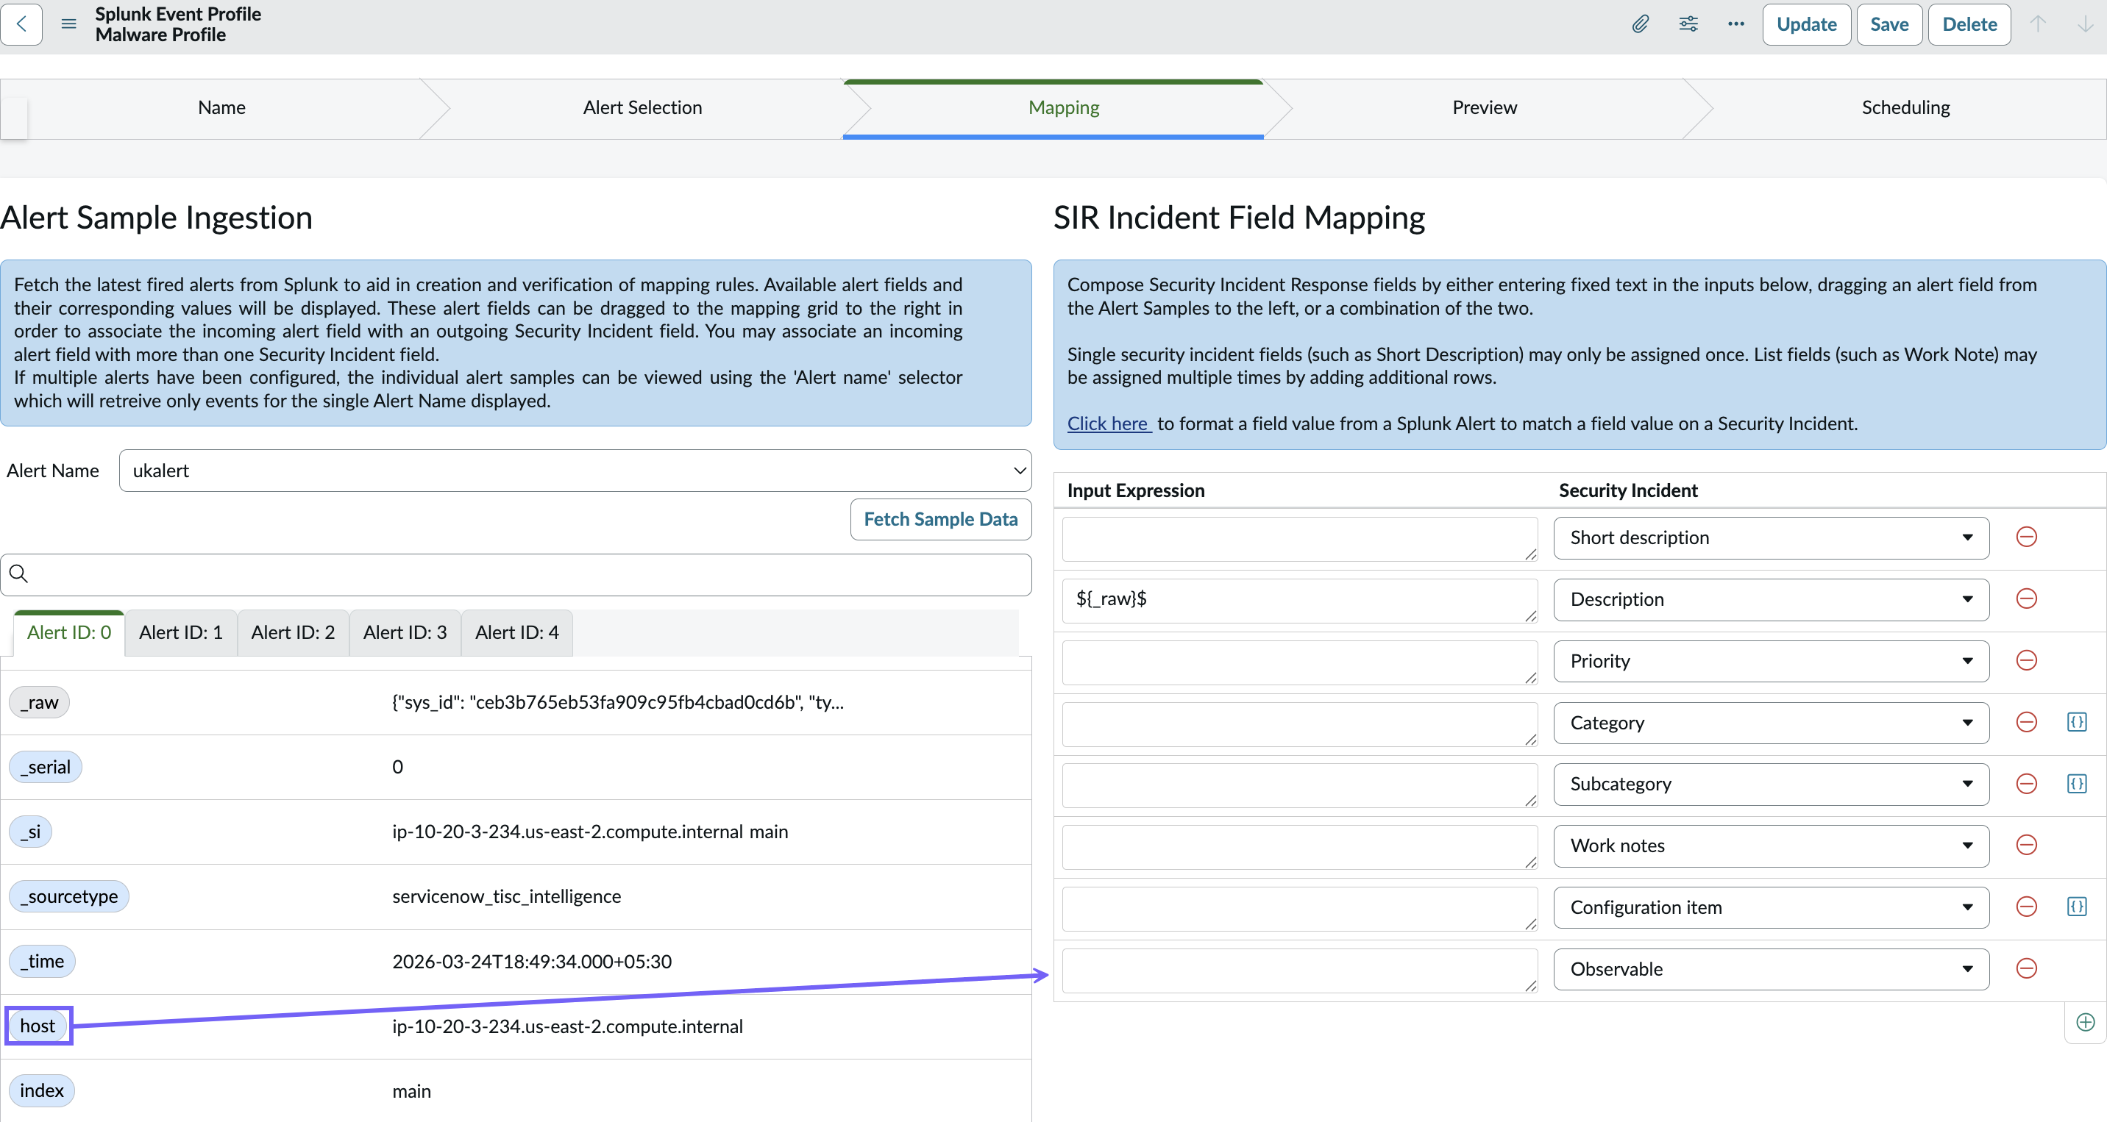Click the Fetch Sample Data button
2107x1122 pixels.
pos(941,520)
